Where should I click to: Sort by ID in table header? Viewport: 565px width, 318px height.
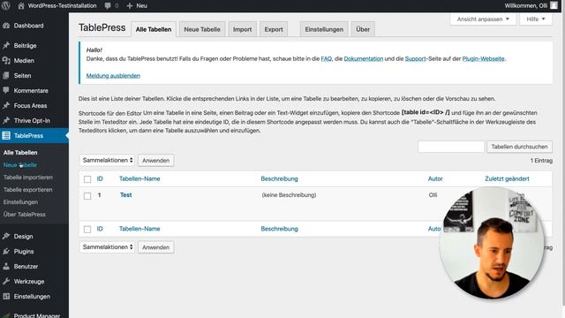[x=100, y=178]
